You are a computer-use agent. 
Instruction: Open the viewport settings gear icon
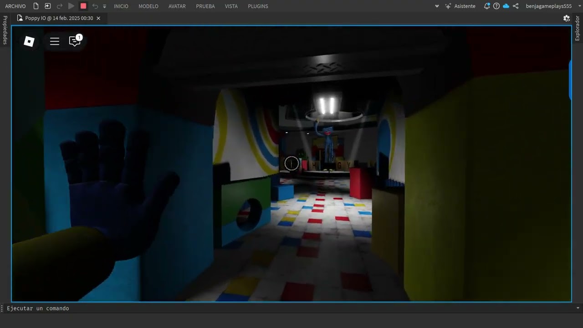coord(567,18)
